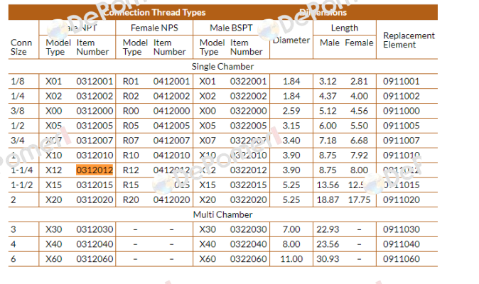Click male length value 22.93
Screen dimensions: 479x284
tap(328, 229)
